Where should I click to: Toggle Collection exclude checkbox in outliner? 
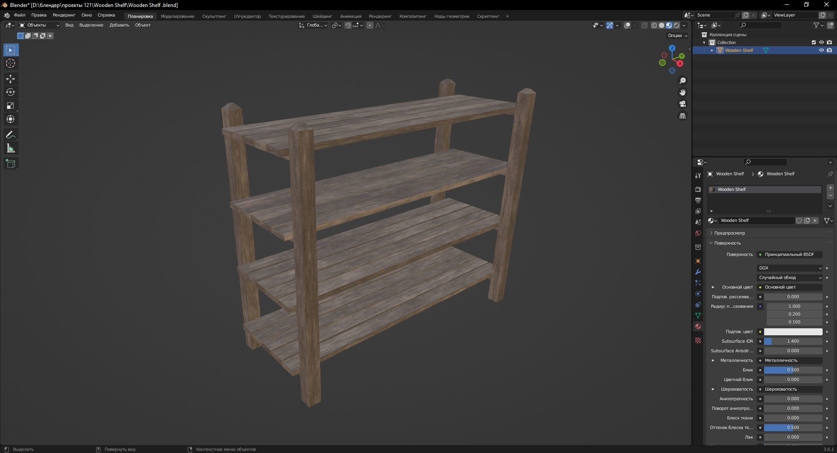(813, 42)
